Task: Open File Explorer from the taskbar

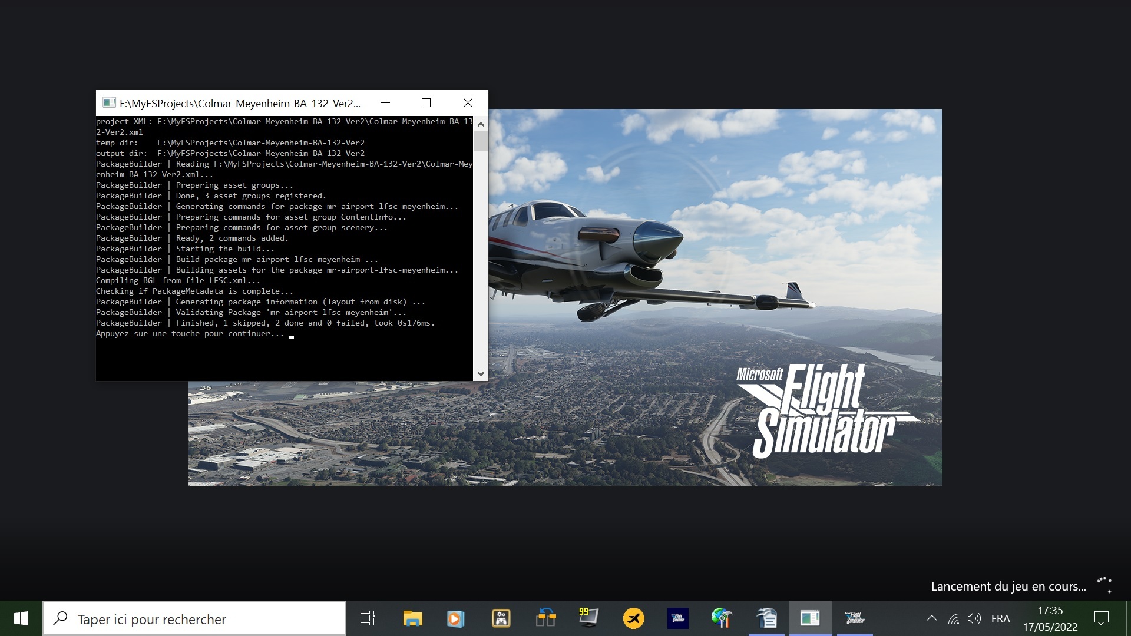Action: point(412,618)
